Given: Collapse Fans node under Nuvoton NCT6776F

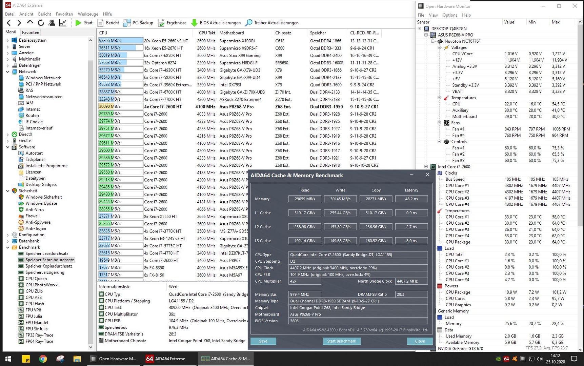Looking at the screenshot, I should 440,123.
